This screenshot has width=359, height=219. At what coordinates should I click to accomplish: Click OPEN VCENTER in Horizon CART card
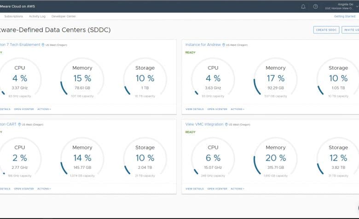[24, 189]
